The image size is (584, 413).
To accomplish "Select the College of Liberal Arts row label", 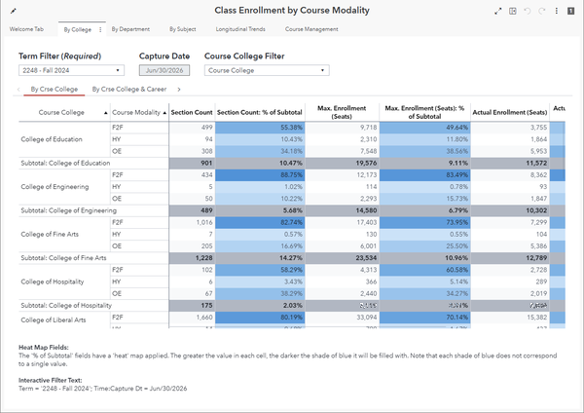I will pyautogui.click(x=54, y=319).
